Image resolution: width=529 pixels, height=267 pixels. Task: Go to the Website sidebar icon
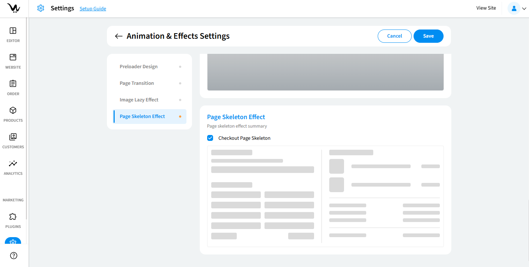click(x=13, y=58)
